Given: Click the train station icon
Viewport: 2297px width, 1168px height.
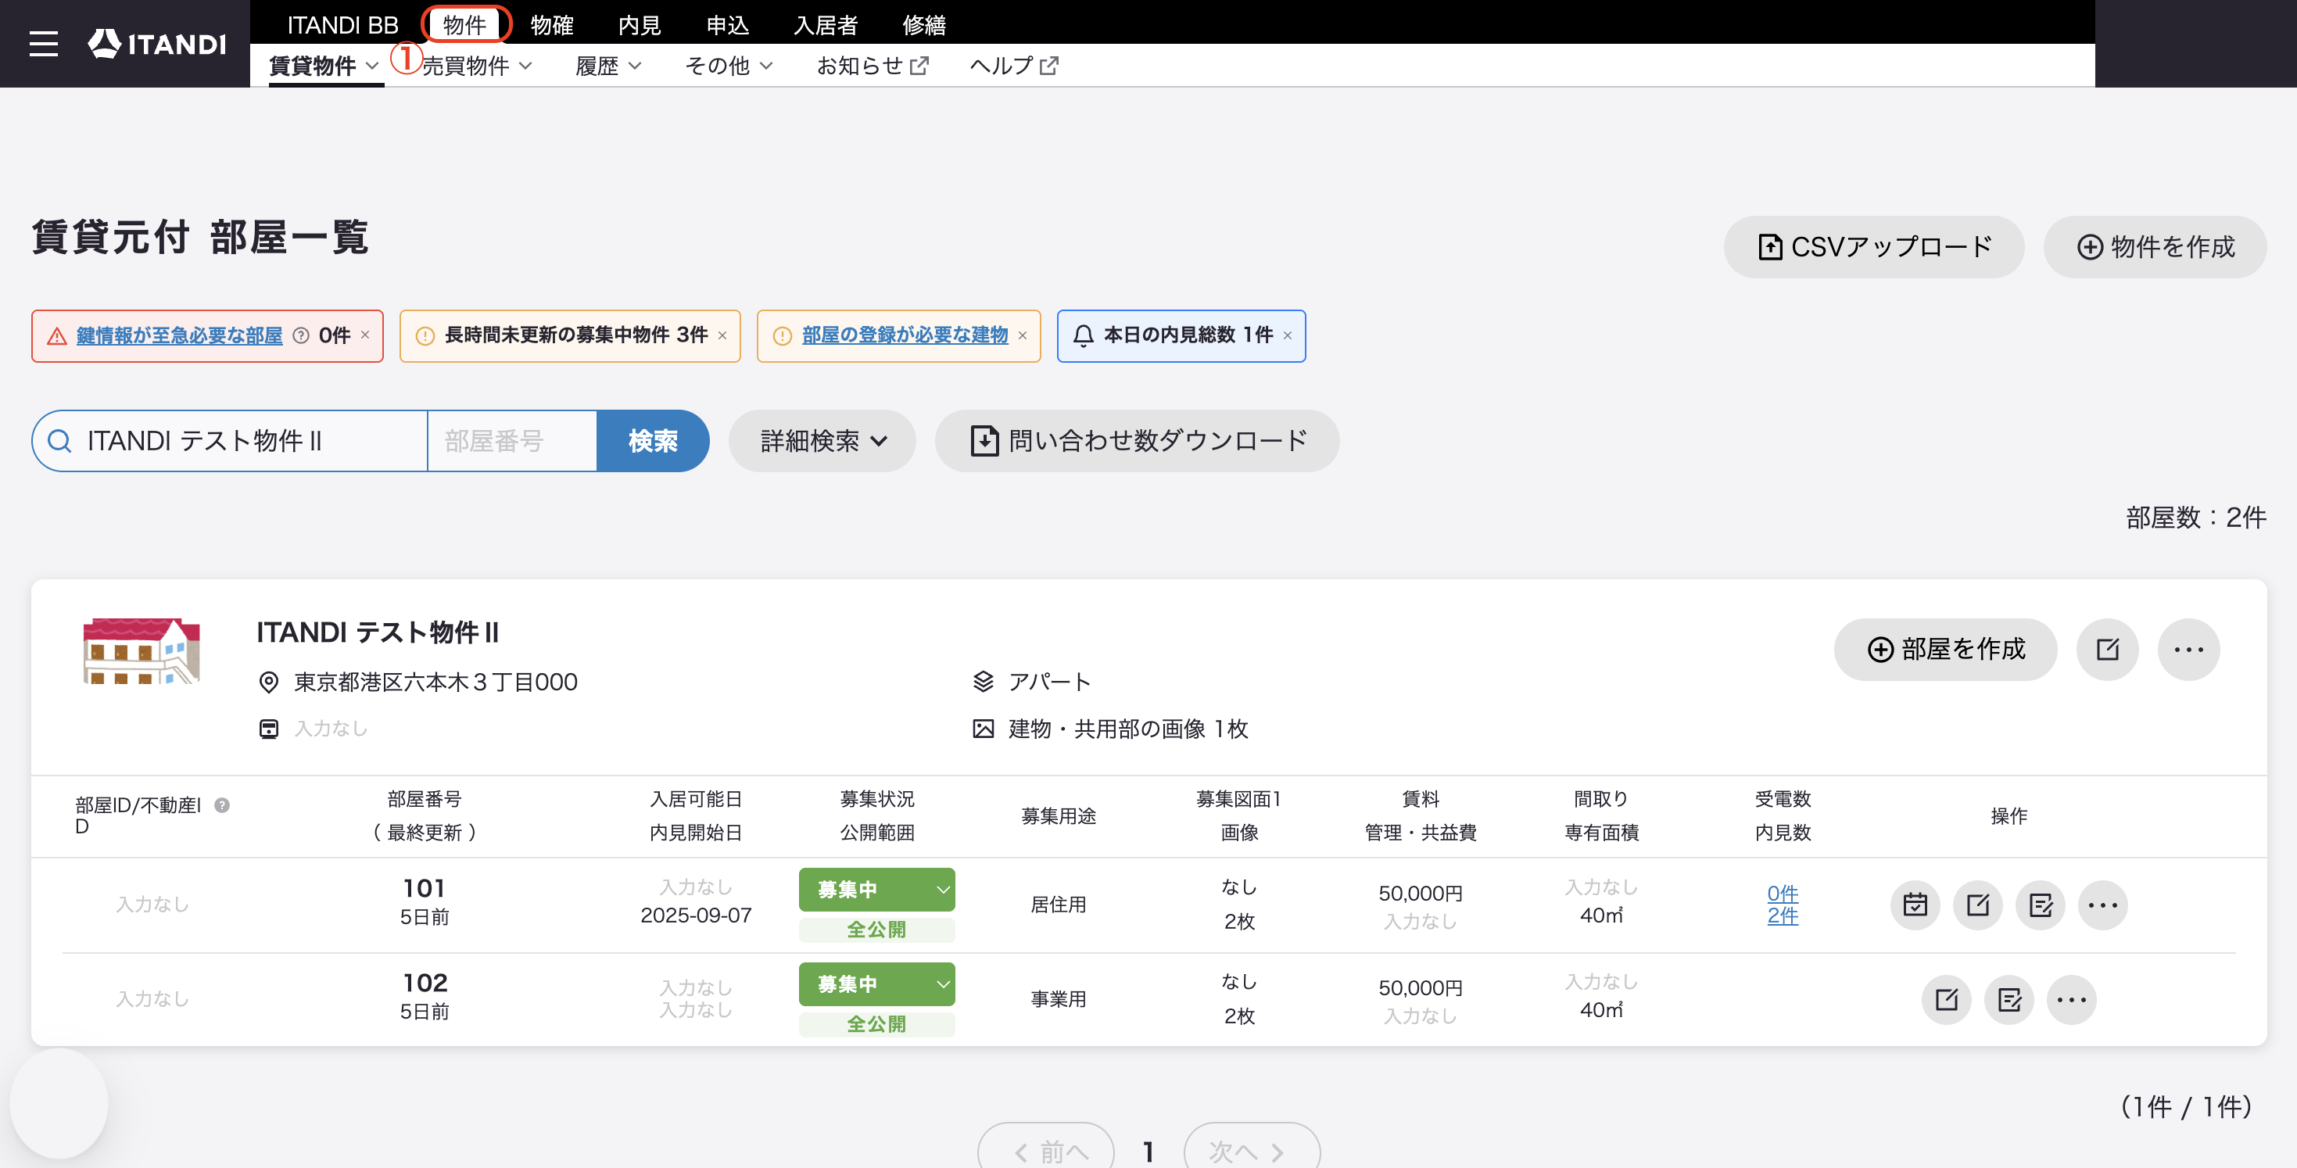Looking at the screenshot, I should click(x=268, y=729).
